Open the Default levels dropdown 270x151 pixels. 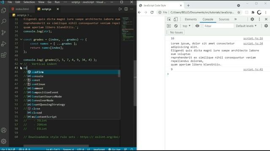[x=246, y=26]
